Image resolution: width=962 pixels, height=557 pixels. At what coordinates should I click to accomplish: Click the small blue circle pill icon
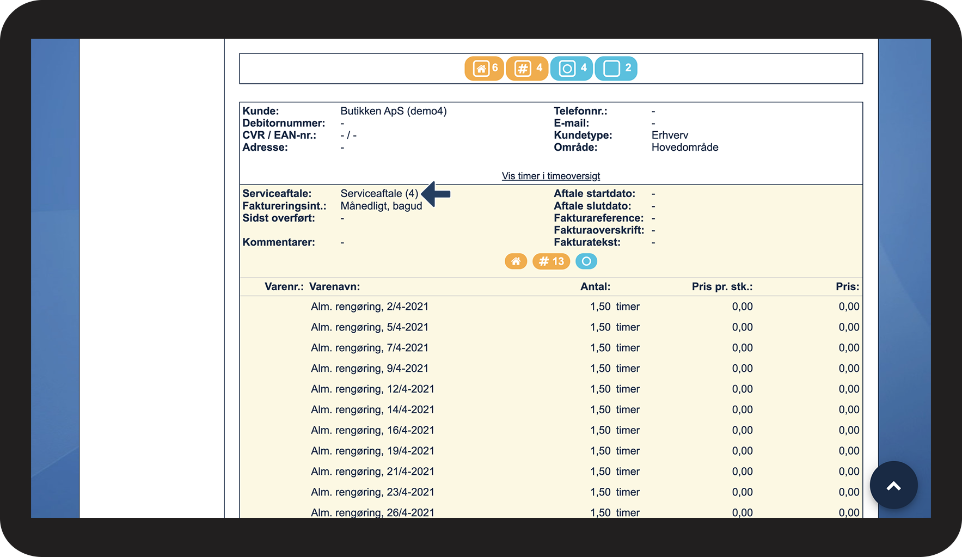[x=586, y=261]
